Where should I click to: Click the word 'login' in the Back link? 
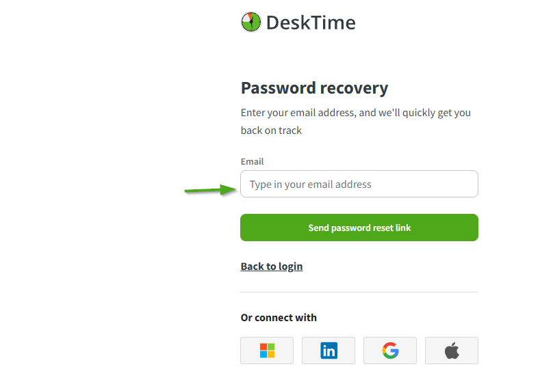click(x=290, y=266)
